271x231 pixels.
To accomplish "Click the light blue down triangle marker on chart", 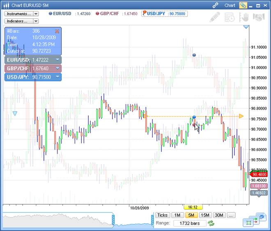I will (15, 113).
